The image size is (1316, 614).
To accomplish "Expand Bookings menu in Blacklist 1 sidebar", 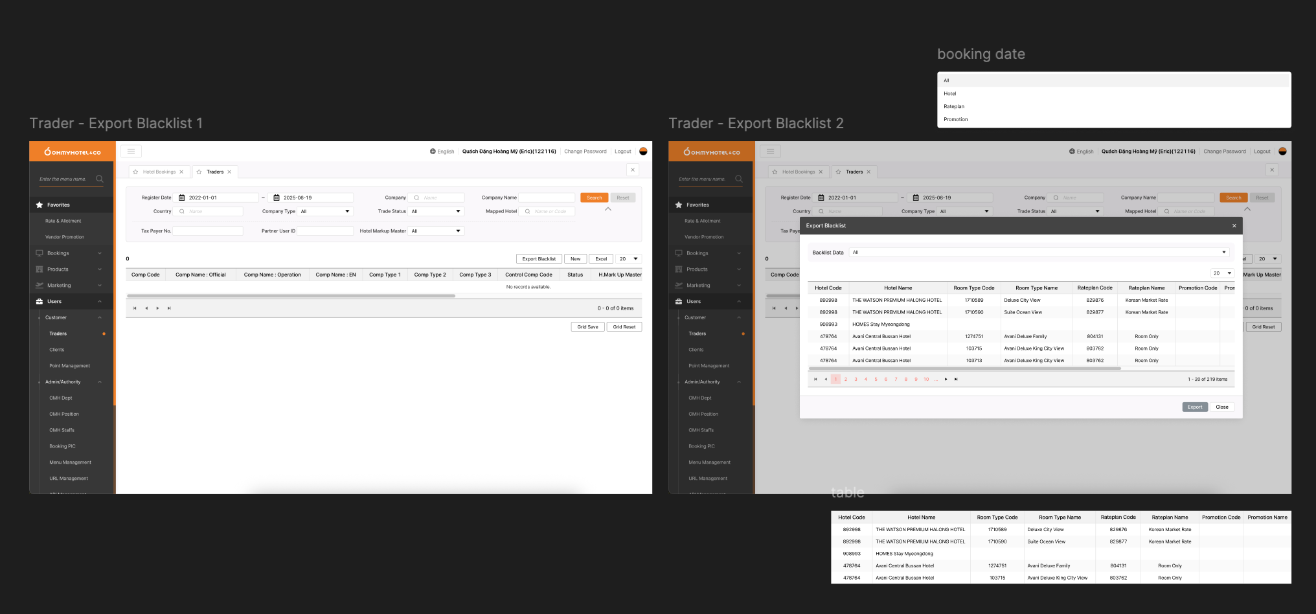I will pyautogui.click(x=71, y=253).
